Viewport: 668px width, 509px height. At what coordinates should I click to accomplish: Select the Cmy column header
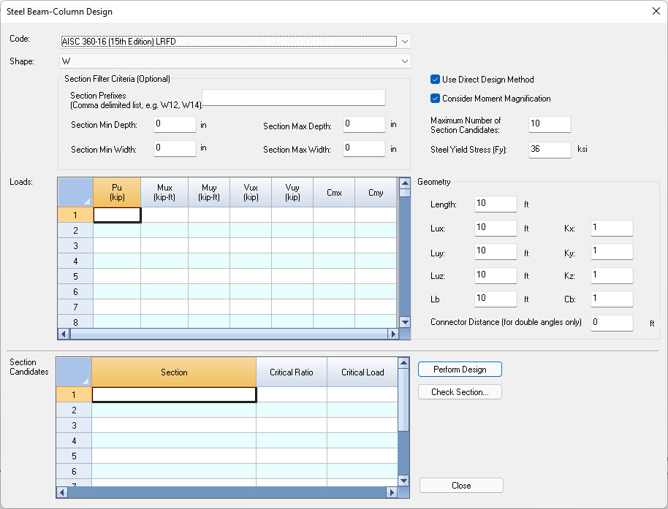[x=376, y=192]
